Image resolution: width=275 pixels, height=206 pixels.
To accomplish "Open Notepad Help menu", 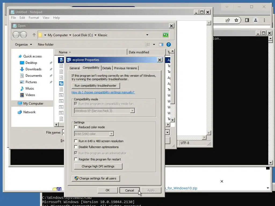I will point(56,18).
